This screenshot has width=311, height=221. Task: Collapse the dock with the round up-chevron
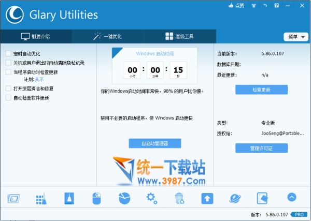(x=291, y=197)
